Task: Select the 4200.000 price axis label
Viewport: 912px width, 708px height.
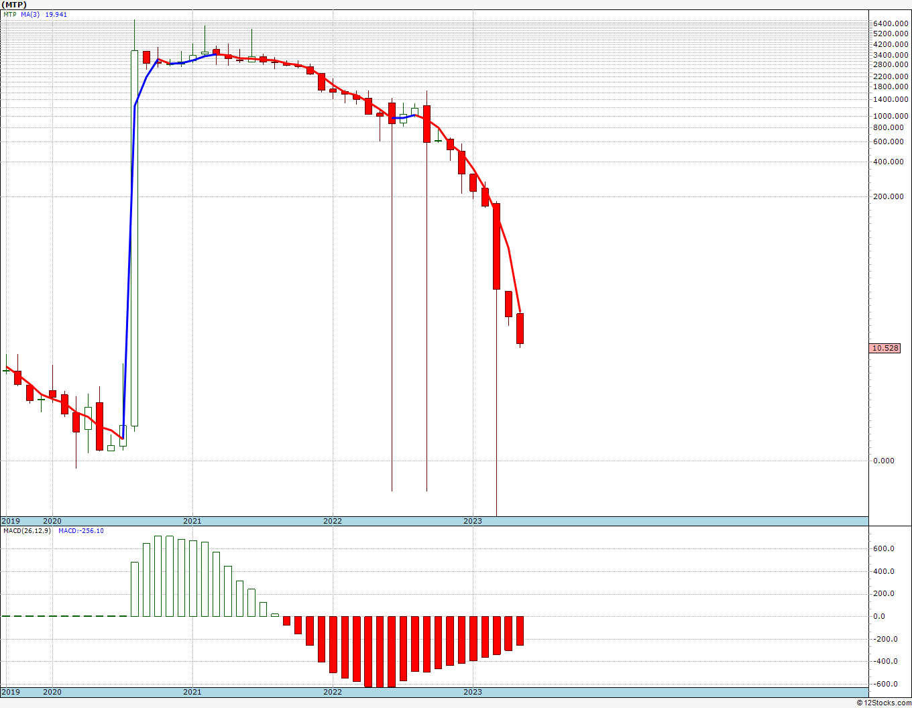Action: point(891,44)
